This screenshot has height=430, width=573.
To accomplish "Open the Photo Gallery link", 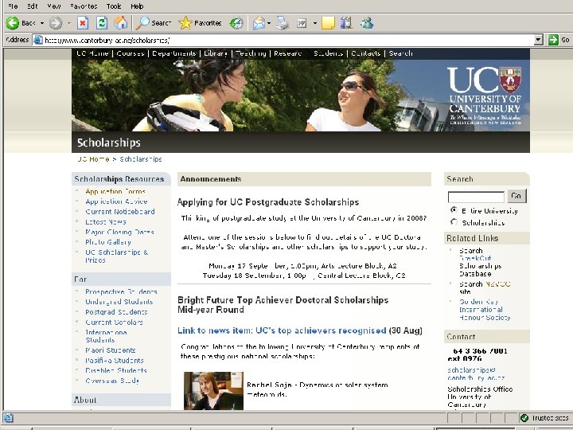I will 108,242.
